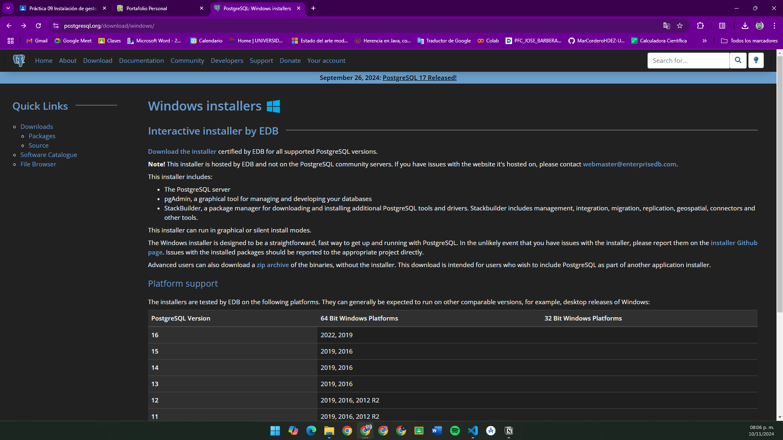Open the Chrome three-dot menu
This screenshot has width=783, height=440.
tap(774, 26)
